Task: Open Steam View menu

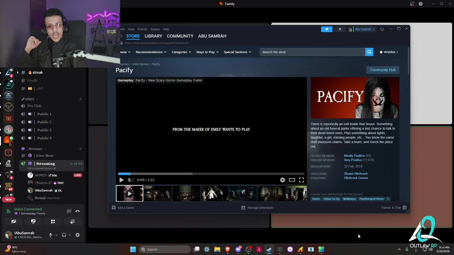Action: pyautogui.click(x=131, y=29)
